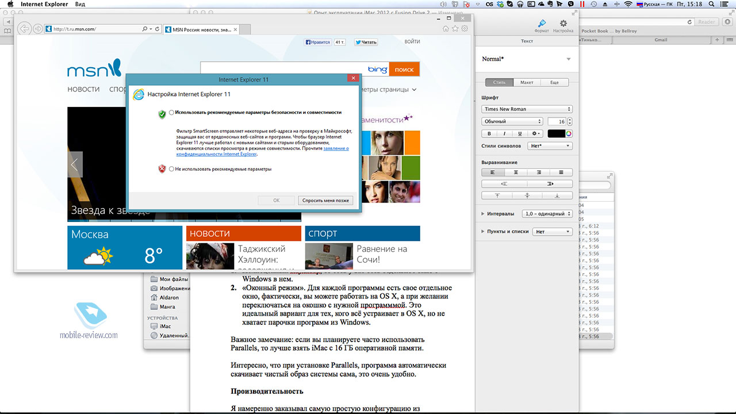
Task: Click the Формат paintbrush icon
Action: tap(541, 24)
